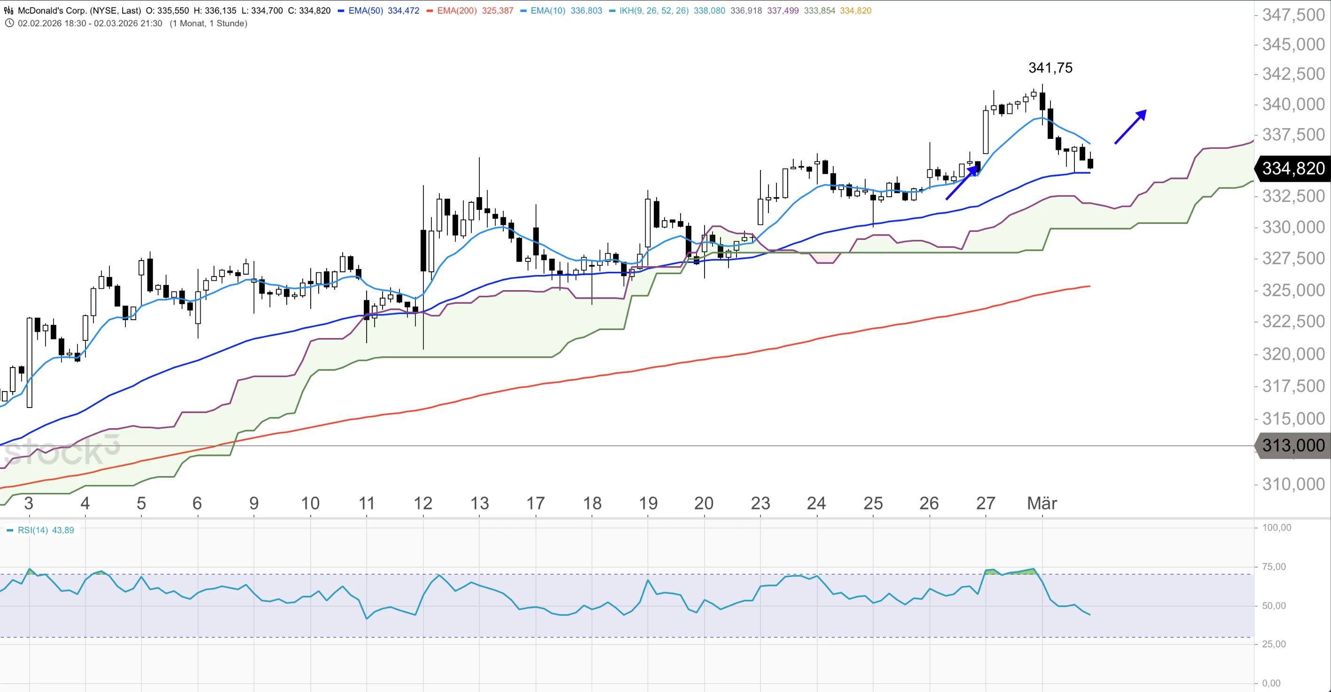Click the current price tag 334,820
The width and height of the screenshot is (1331, 692).
tap(1293, 168)
